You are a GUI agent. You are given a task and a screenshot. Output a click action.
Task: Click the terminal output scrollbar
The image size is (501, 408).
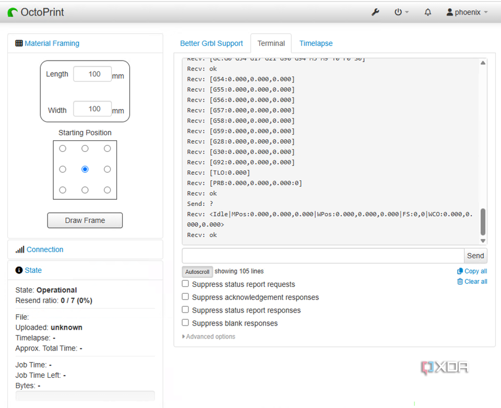pos(483,222)
